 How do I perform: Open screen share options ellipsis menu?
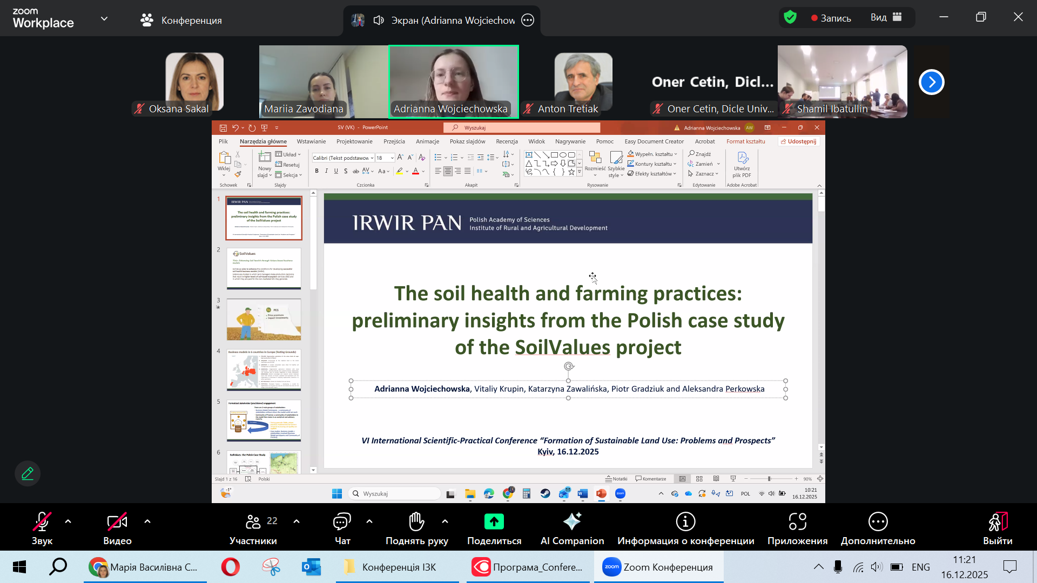coord(528,21)
